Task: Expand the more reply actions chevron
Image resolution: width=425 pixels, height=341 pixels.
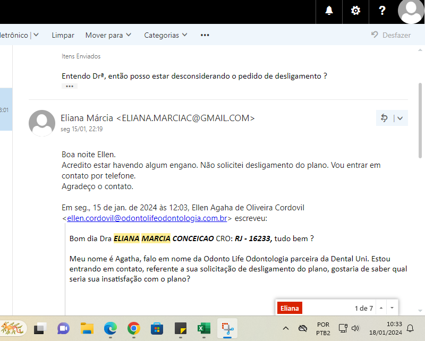Action: coord(400,118)
